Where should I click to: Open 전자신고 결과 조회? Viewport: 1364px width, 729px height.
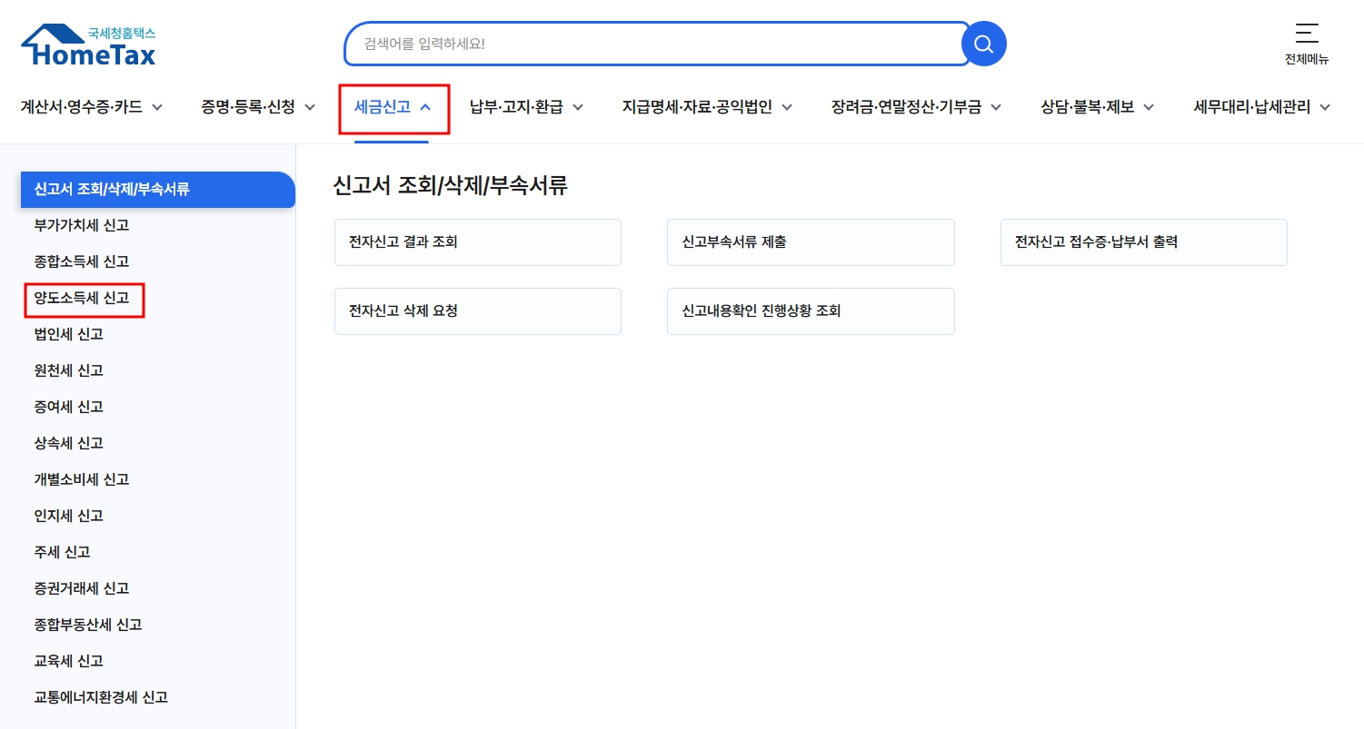pos(477,241)
